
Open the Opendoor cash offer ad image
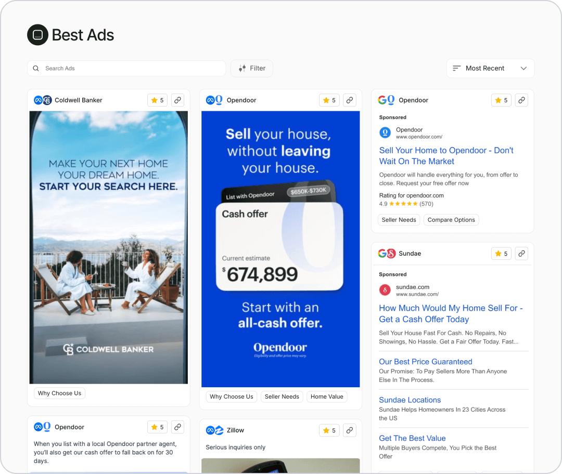coord(280,249)
